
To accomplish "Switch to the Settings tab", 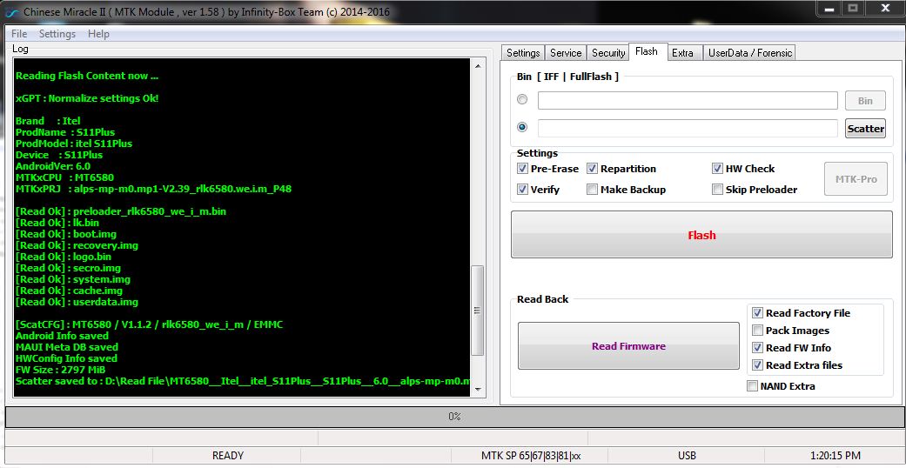I will [523, 52].
